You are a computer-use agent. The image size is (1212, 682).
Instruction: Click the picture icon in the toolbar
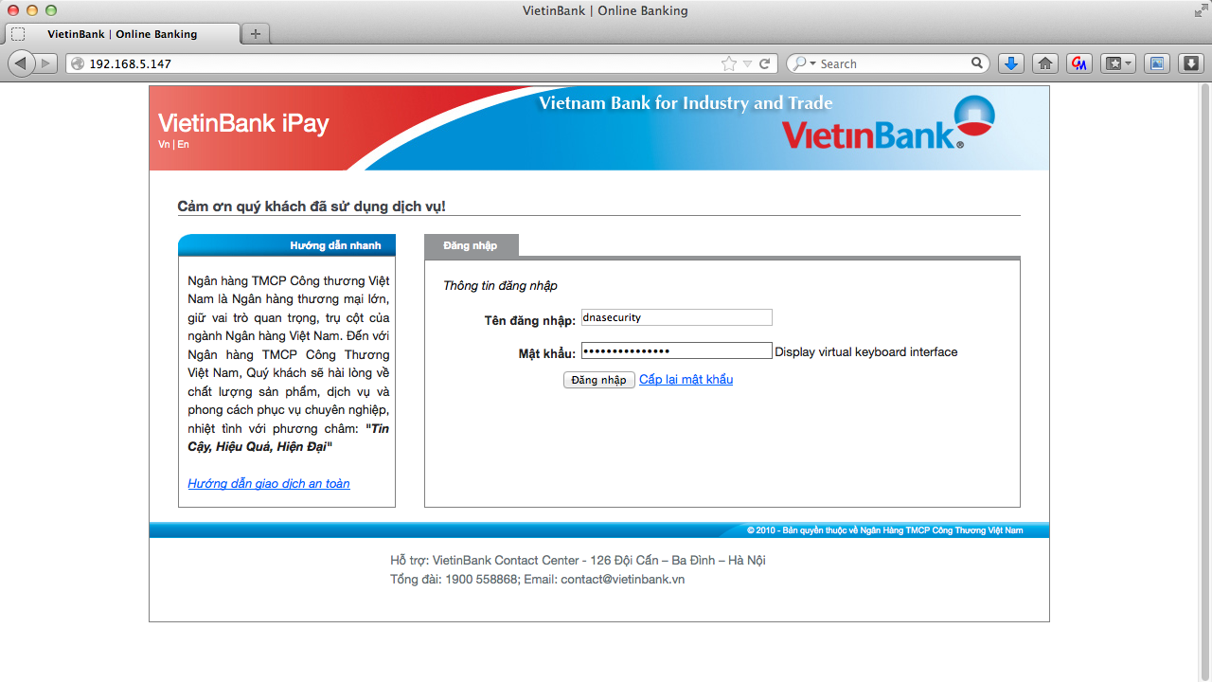click(x=1156, y=63)
